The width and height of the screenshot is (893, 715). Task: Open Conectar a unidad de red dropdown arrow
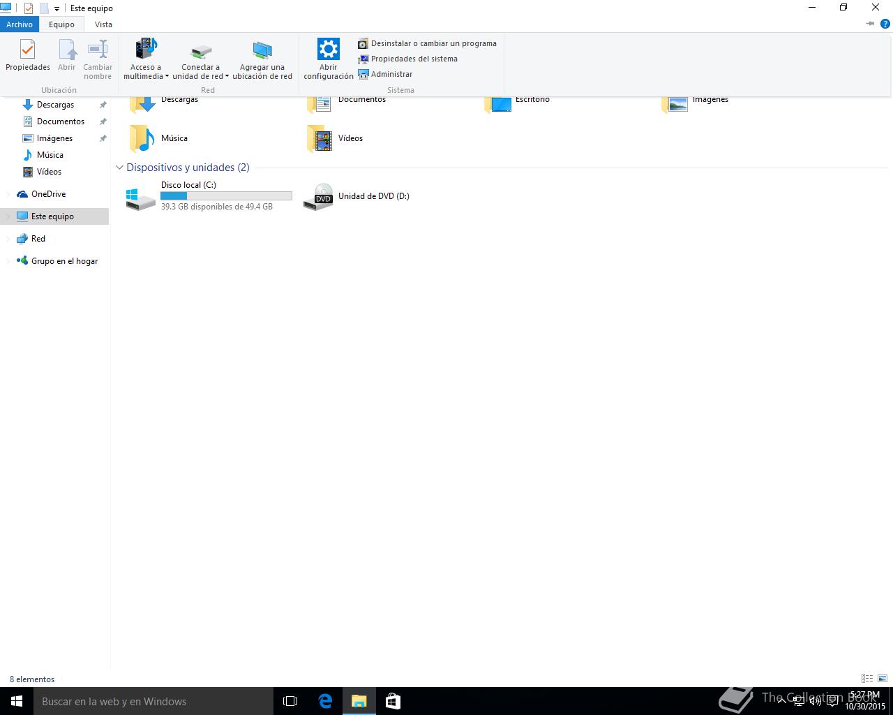click(x=227, y=77)
